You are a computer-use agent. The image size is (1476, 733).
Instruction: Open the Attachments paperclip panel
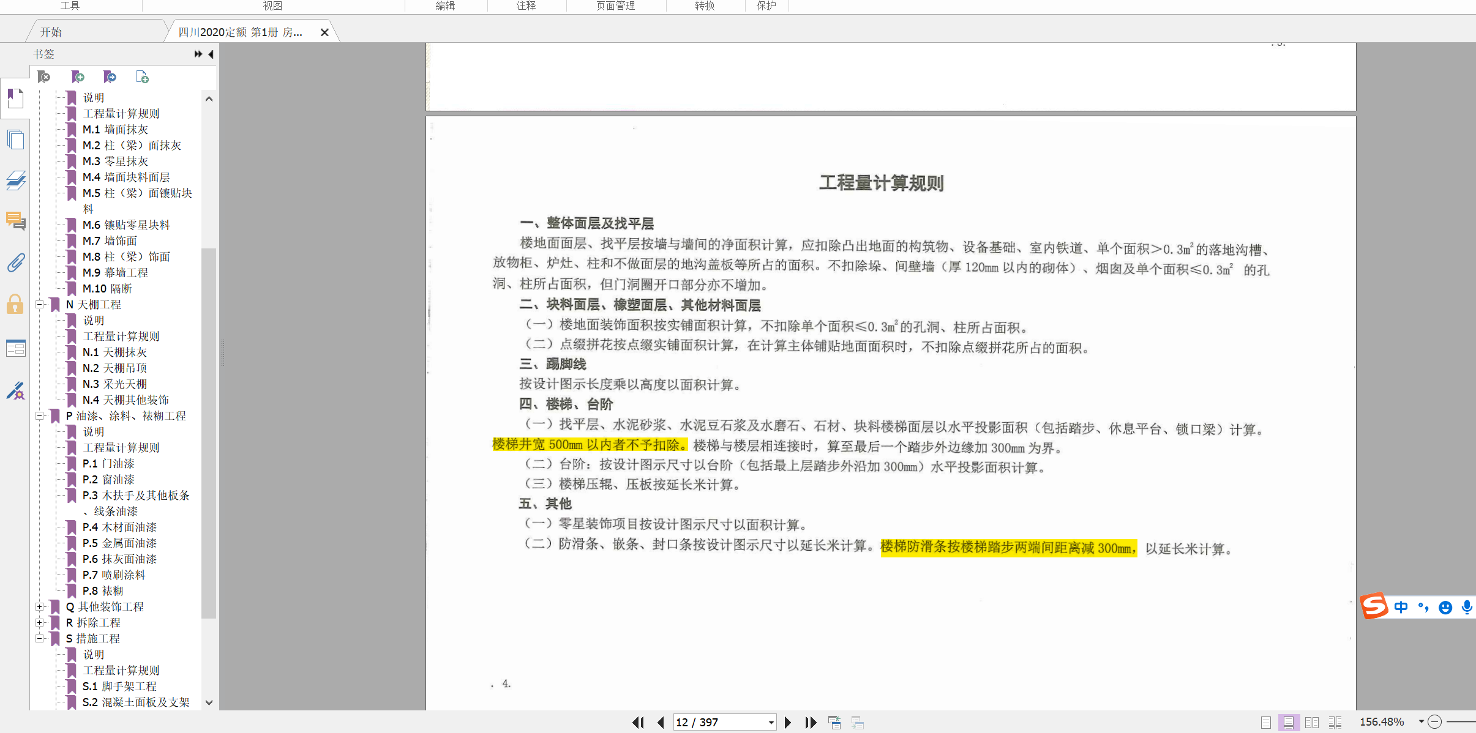[x=15, y=262]
